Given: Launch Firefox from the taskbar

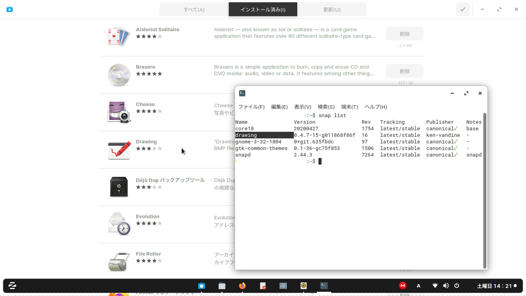Looking at the screenshot, I should click(x=242, y=286).
